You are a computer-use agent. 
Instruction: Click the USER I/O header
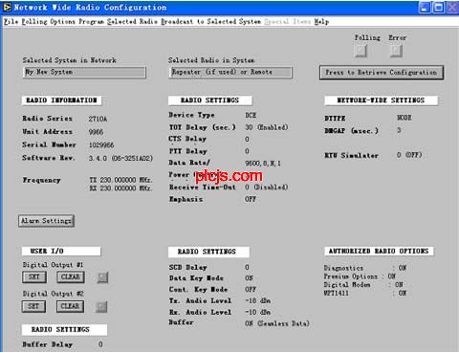[x=61, y=252]
